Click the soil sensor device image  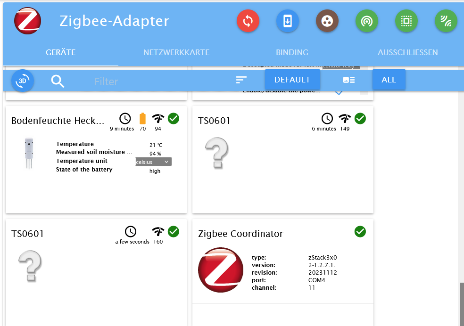coord(29,153)
